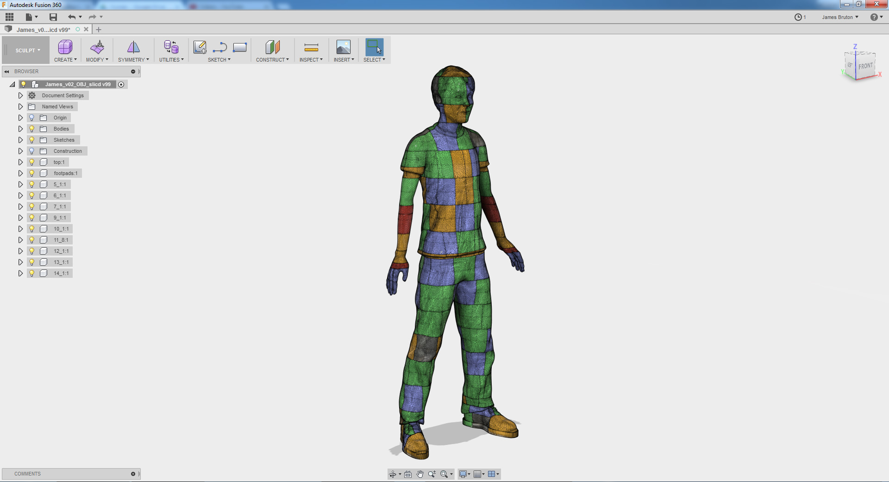The height and width of the screenshot is (482, 889).
Task: Toggle visibility lightbulb for Bodies folder
Action: tap(32, 129)
